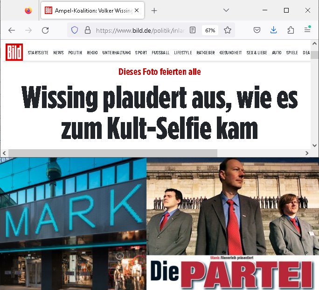Open Firefox hamburger application menu
This screenshot has height=290, width=319.
pyautogui.click(x=307, y=30)
